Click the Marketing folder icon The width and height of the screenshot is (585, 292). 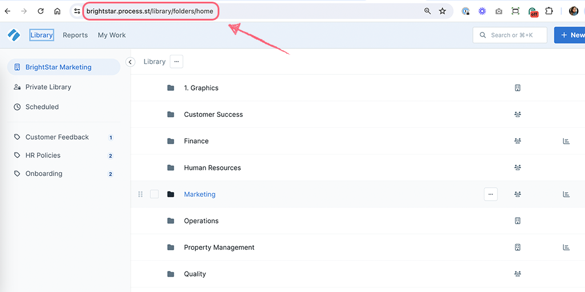(x=171, y=194)
